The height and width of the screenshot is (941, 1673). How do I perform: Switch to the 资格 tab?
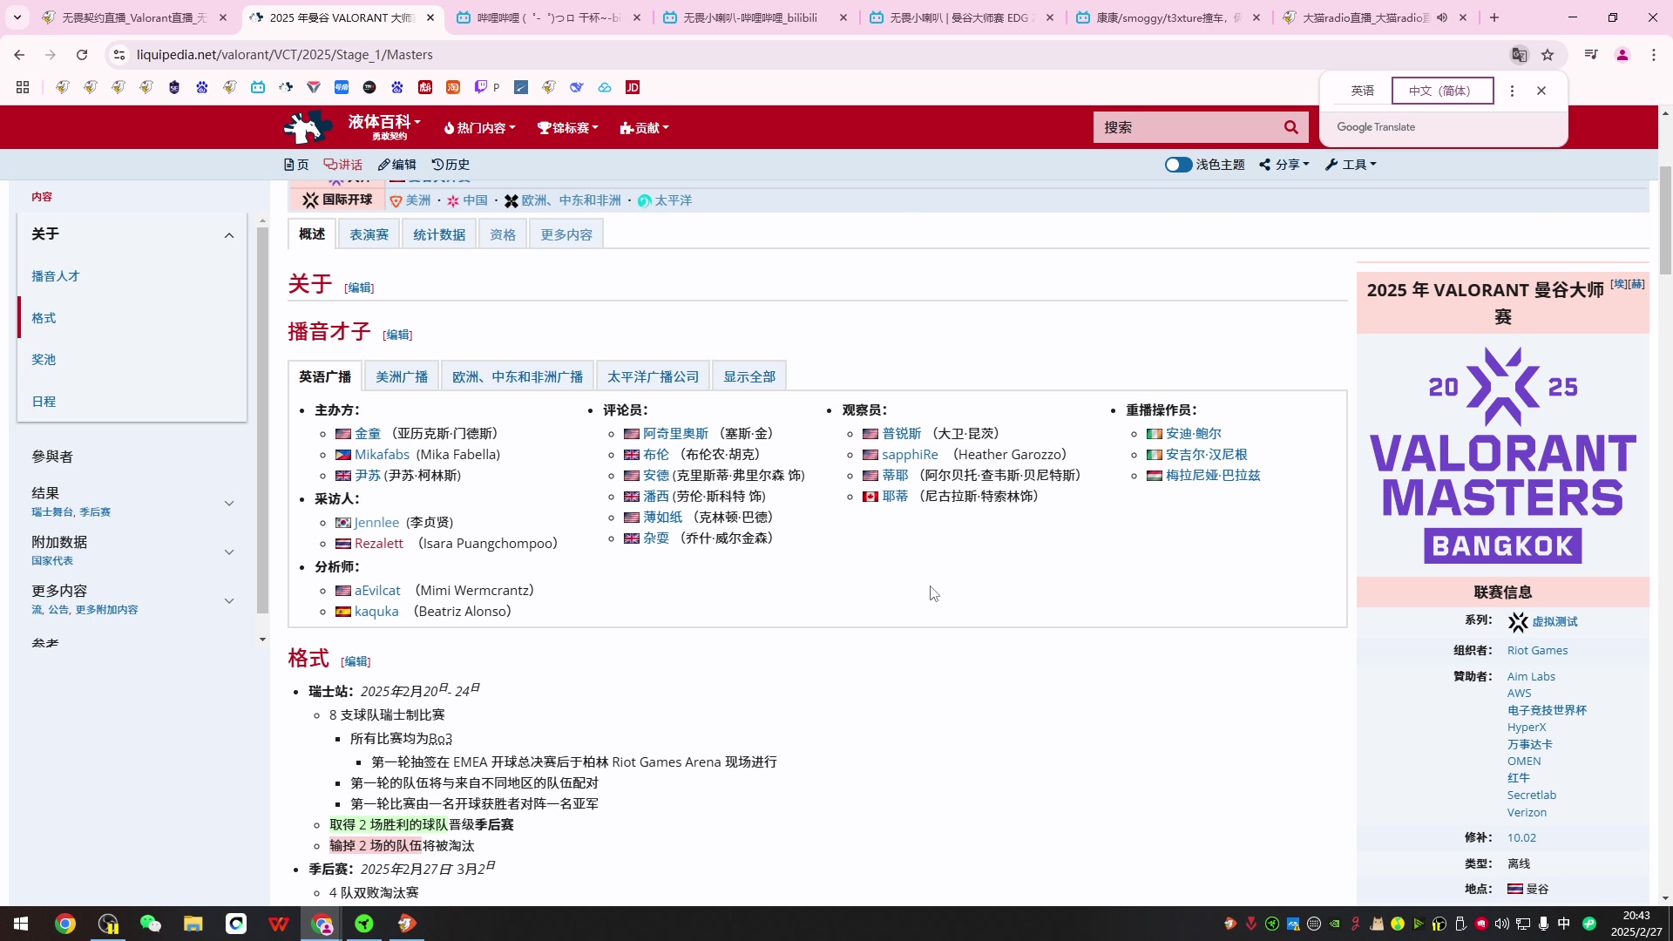pyautogui.click(x=503, y=234)
